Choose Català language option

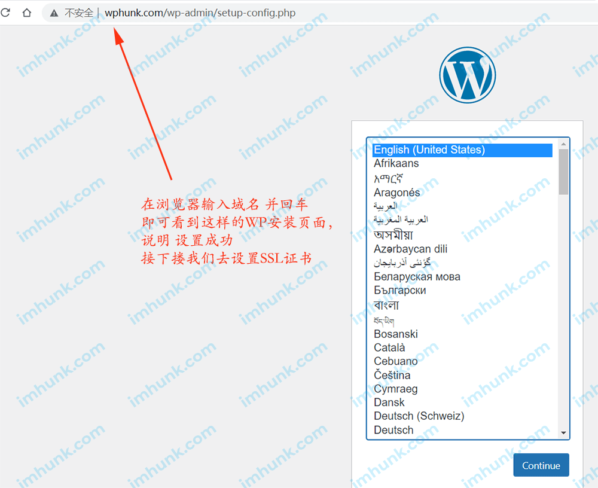tap(462, 348)
